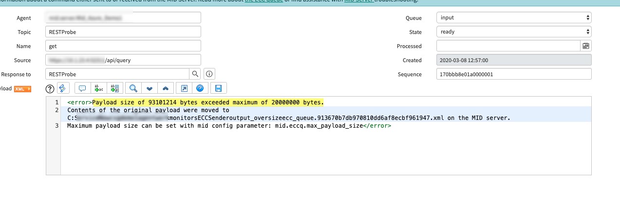Click the comment toggle icon in editor toolbar

coord(82,88)
